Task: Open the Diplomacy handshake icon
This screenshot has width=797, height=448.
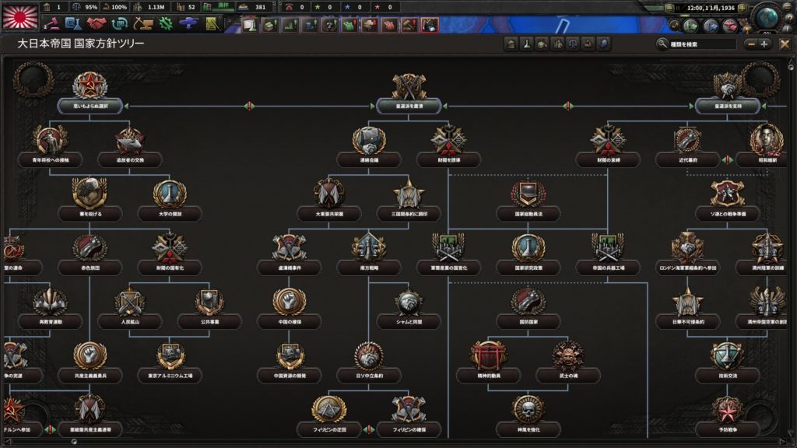Action: pyautogui.click(x=96, y=24)
